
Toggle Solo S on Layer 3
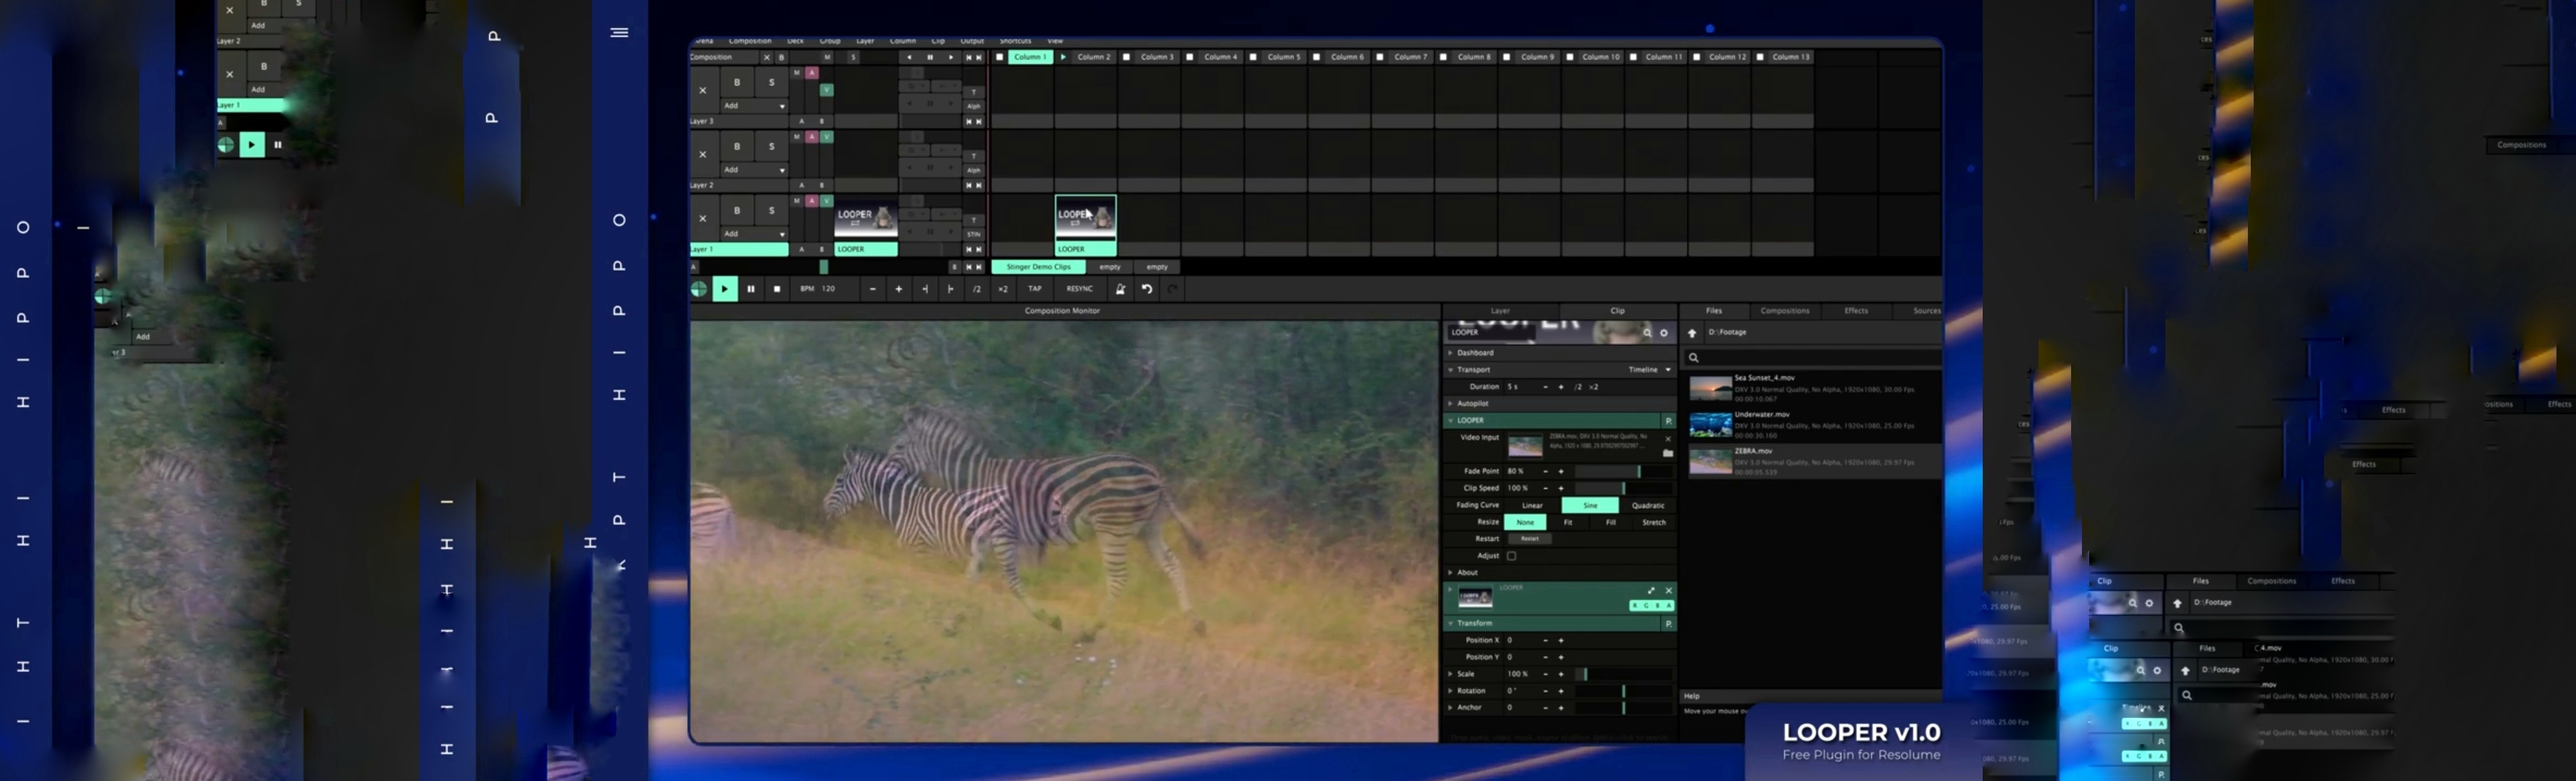pyautogui.click(x=771, y=83)
